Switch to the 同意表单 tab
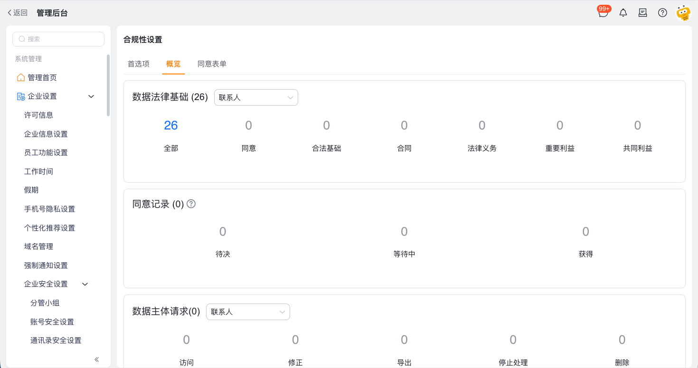 [x=212, y=64]
